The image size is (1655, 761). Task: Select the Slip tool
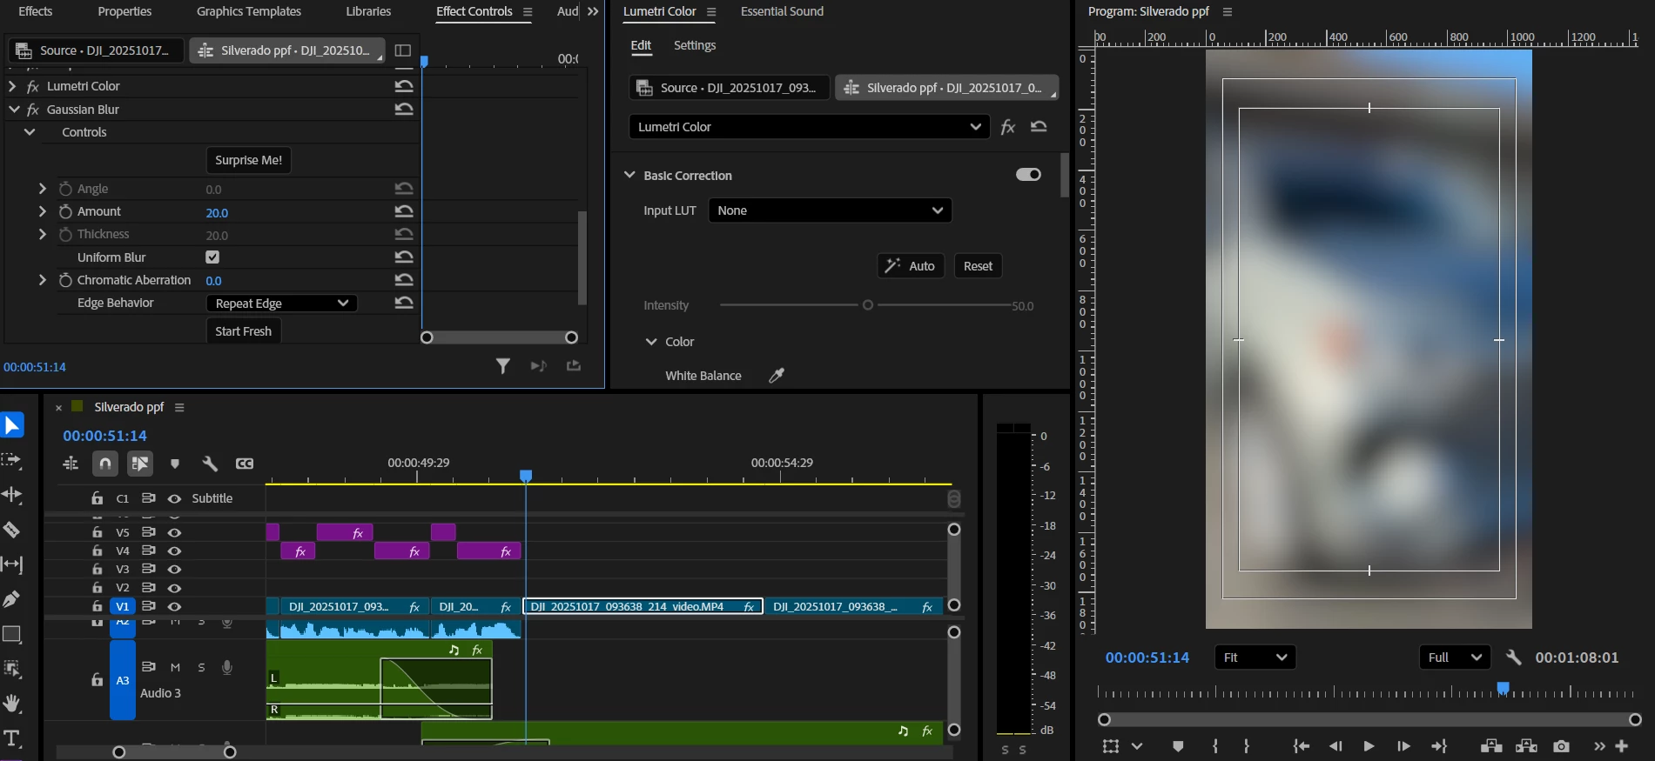pyautogui.click(x=11, y=564)
